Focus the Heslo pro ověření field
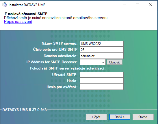The width and height of the screenshot is (158, 124). [x=102, y=87]
